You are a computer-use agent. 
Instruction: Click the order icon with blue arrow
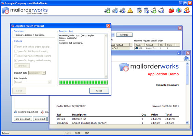point(115,11)
